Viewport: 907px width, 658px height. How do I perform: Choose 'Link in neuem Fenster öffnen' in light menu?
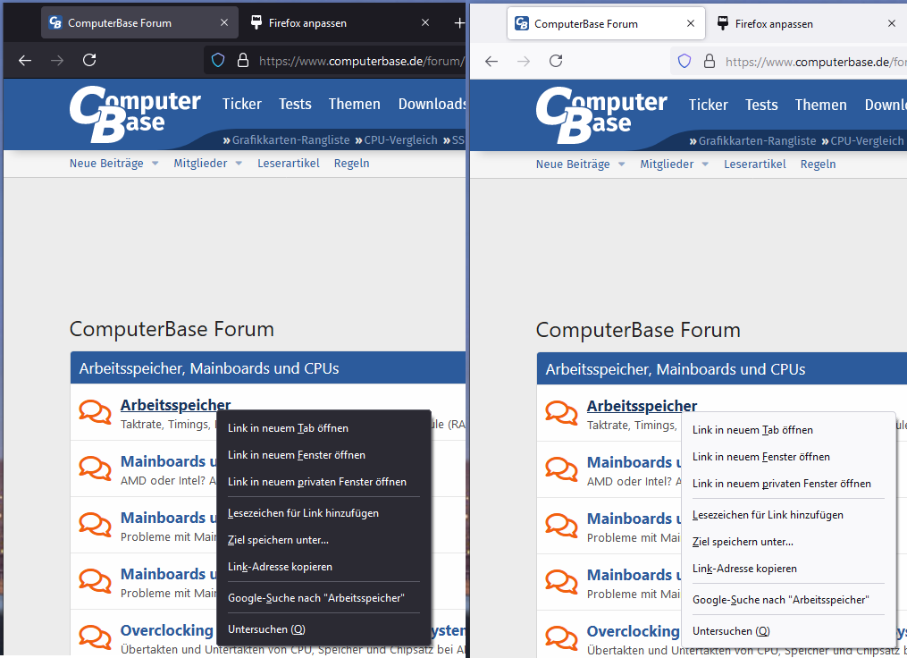point(789,457)
